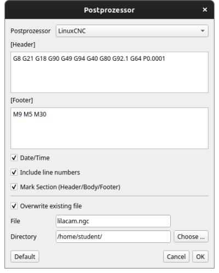Click the [Footer] section label
The width and height of the screenshot is (219, 273).
pyautogui.click(x=22, y=100)
